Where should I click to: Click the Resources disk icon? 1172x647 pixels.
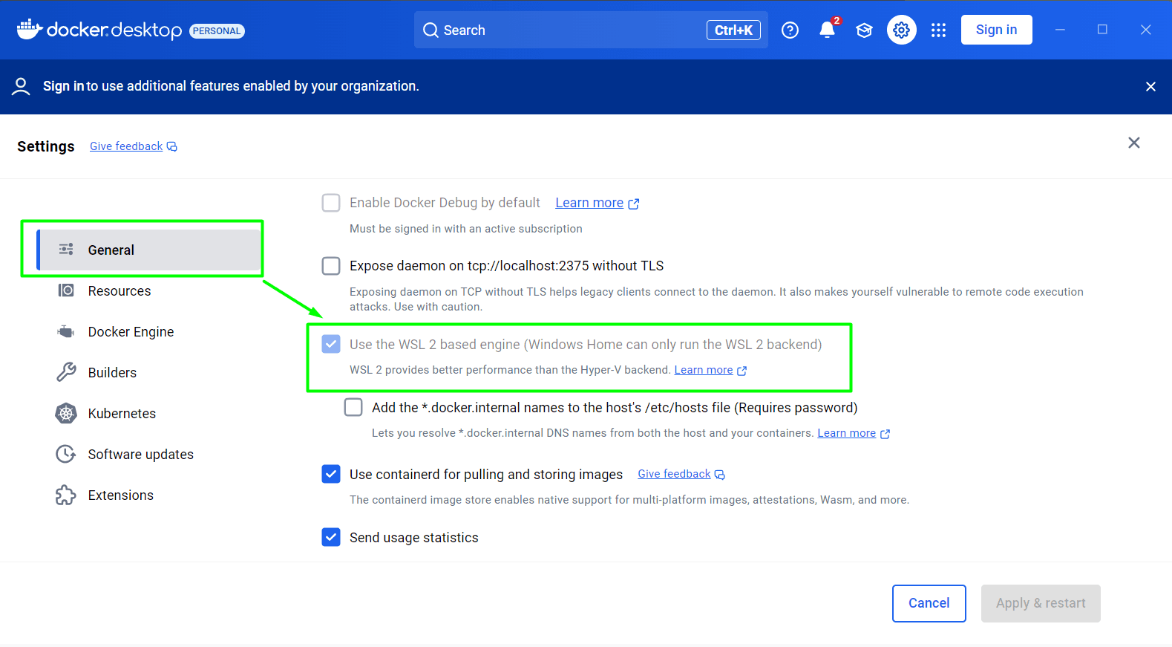66,290
